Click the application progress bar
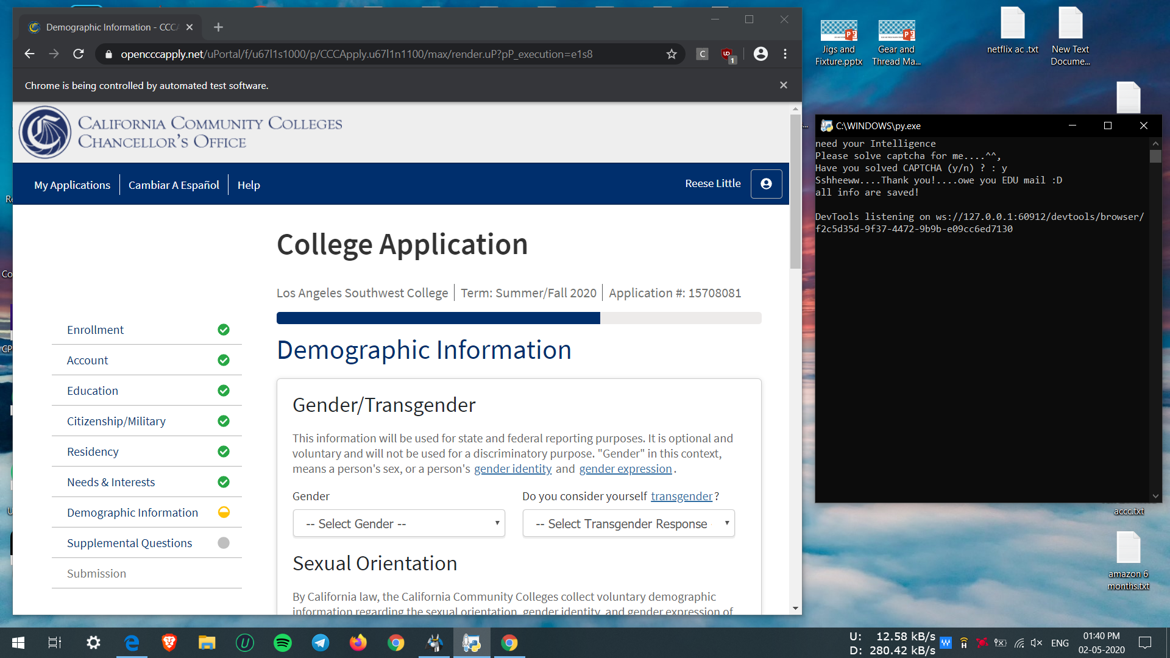The width and height of the screenshot is (1170, 658). (519, 318)
